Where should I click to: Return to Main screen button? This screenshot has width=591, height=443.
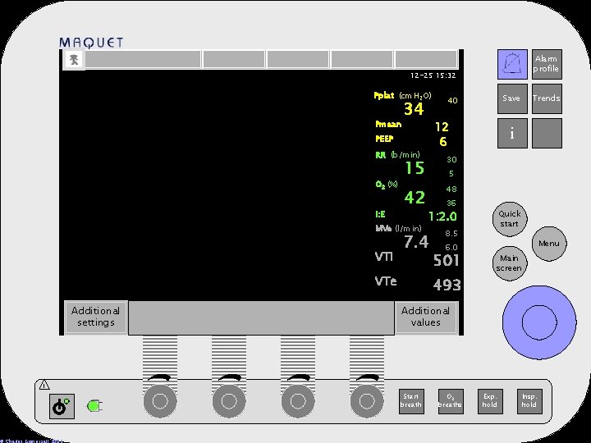coord(509,263)
